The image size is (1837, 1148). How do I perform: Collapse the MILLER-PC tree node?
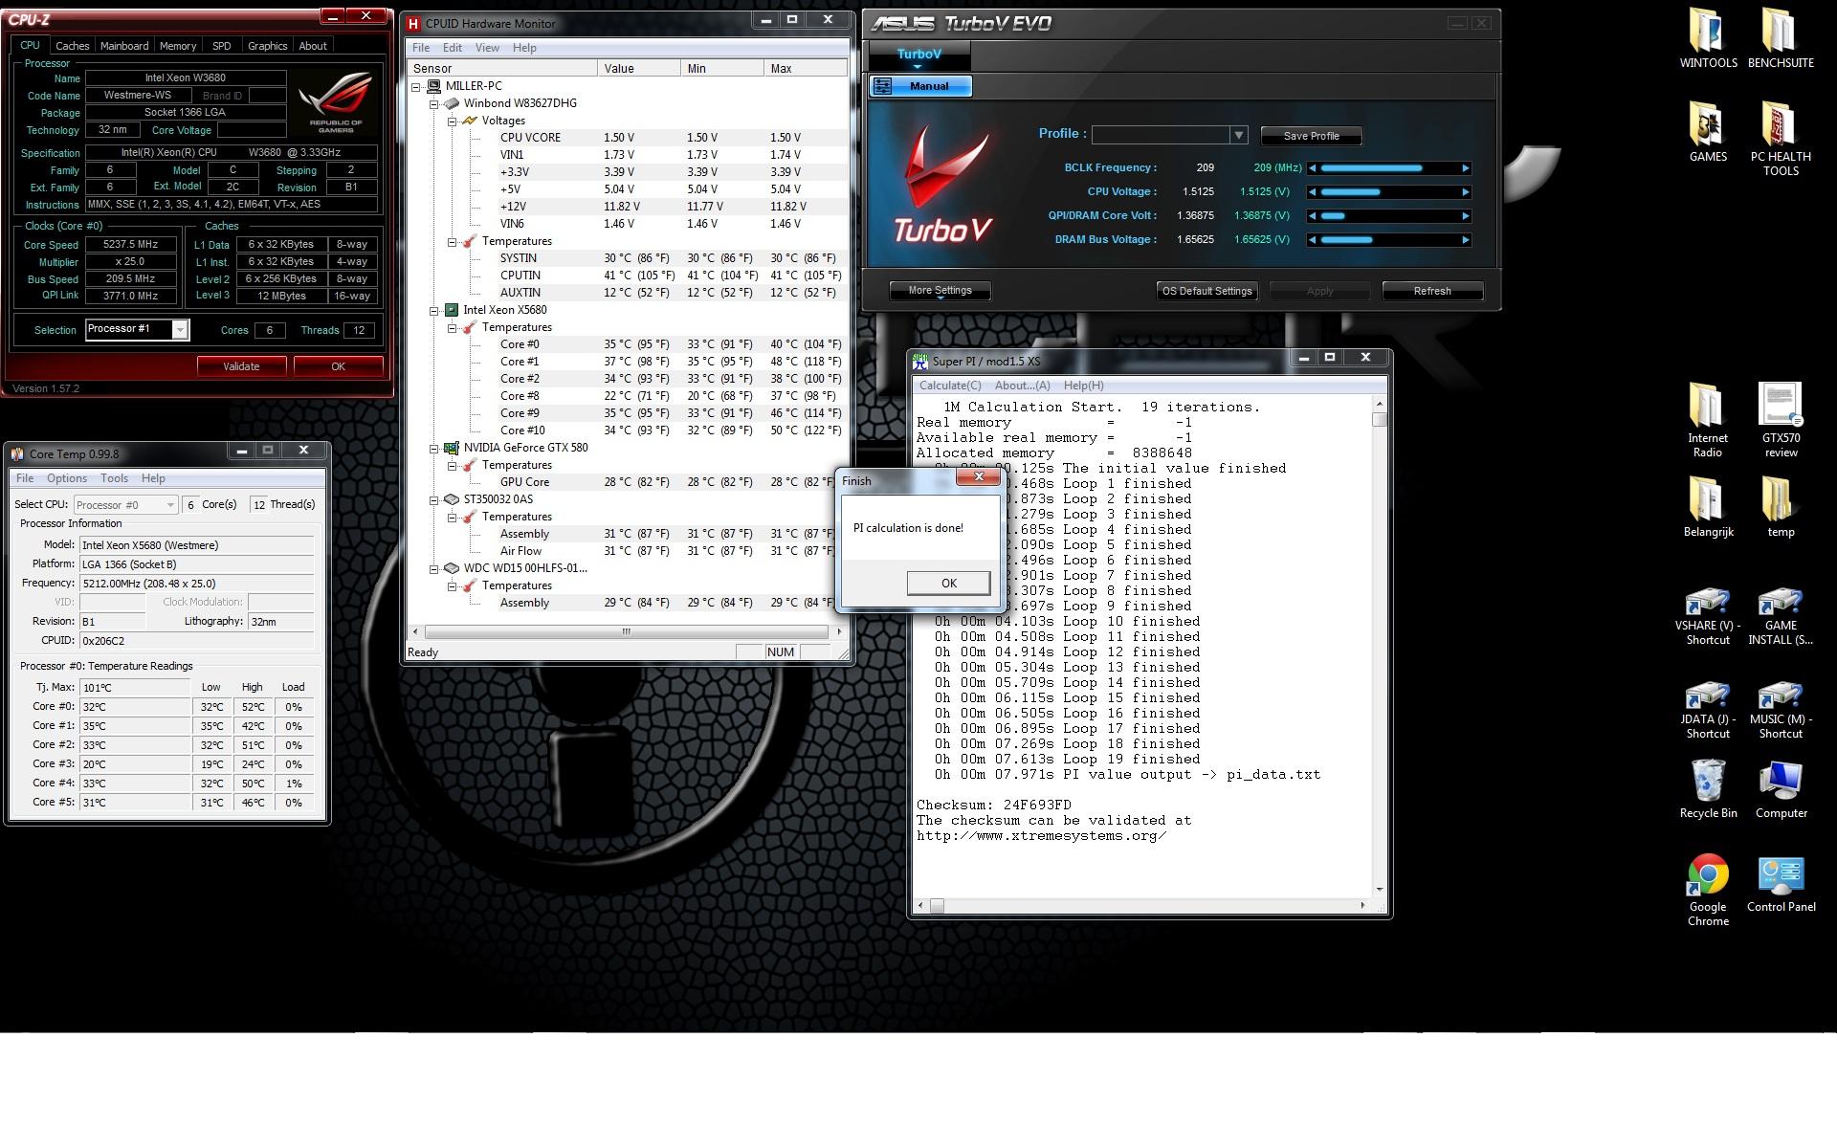pyautogui.click(x=416, y=86)
